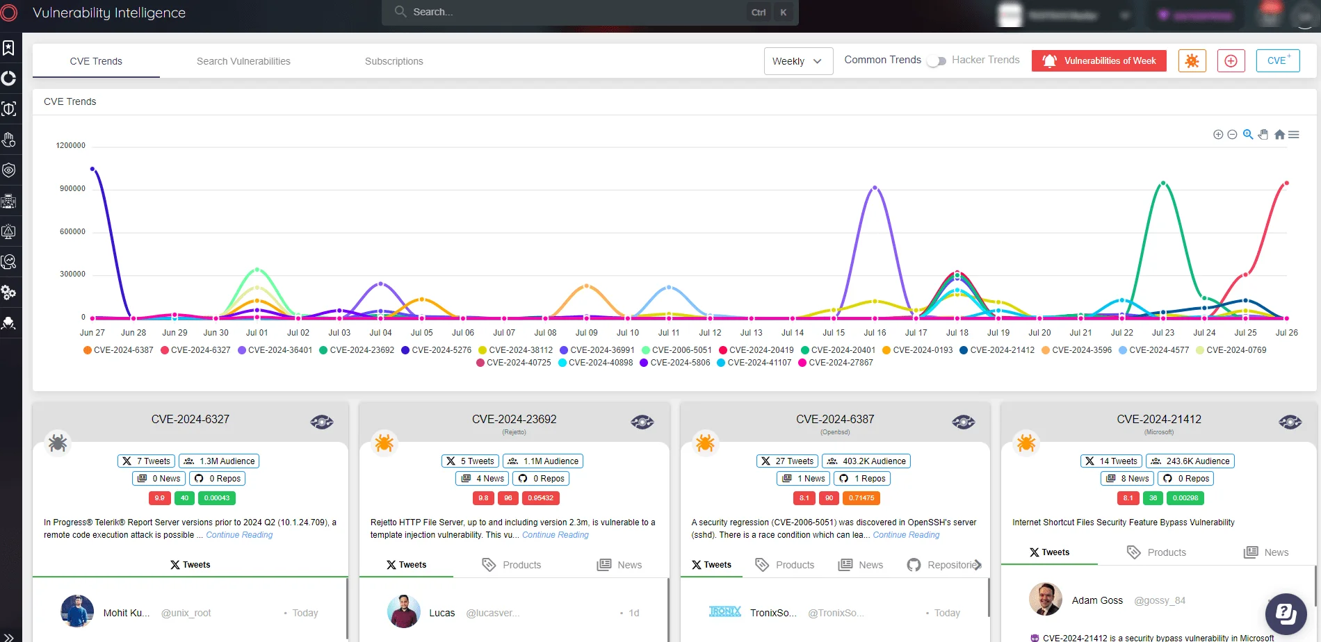
Task: Click Continue Reading on CVE-2024-6327 card
Action: [x=239, y=535]
